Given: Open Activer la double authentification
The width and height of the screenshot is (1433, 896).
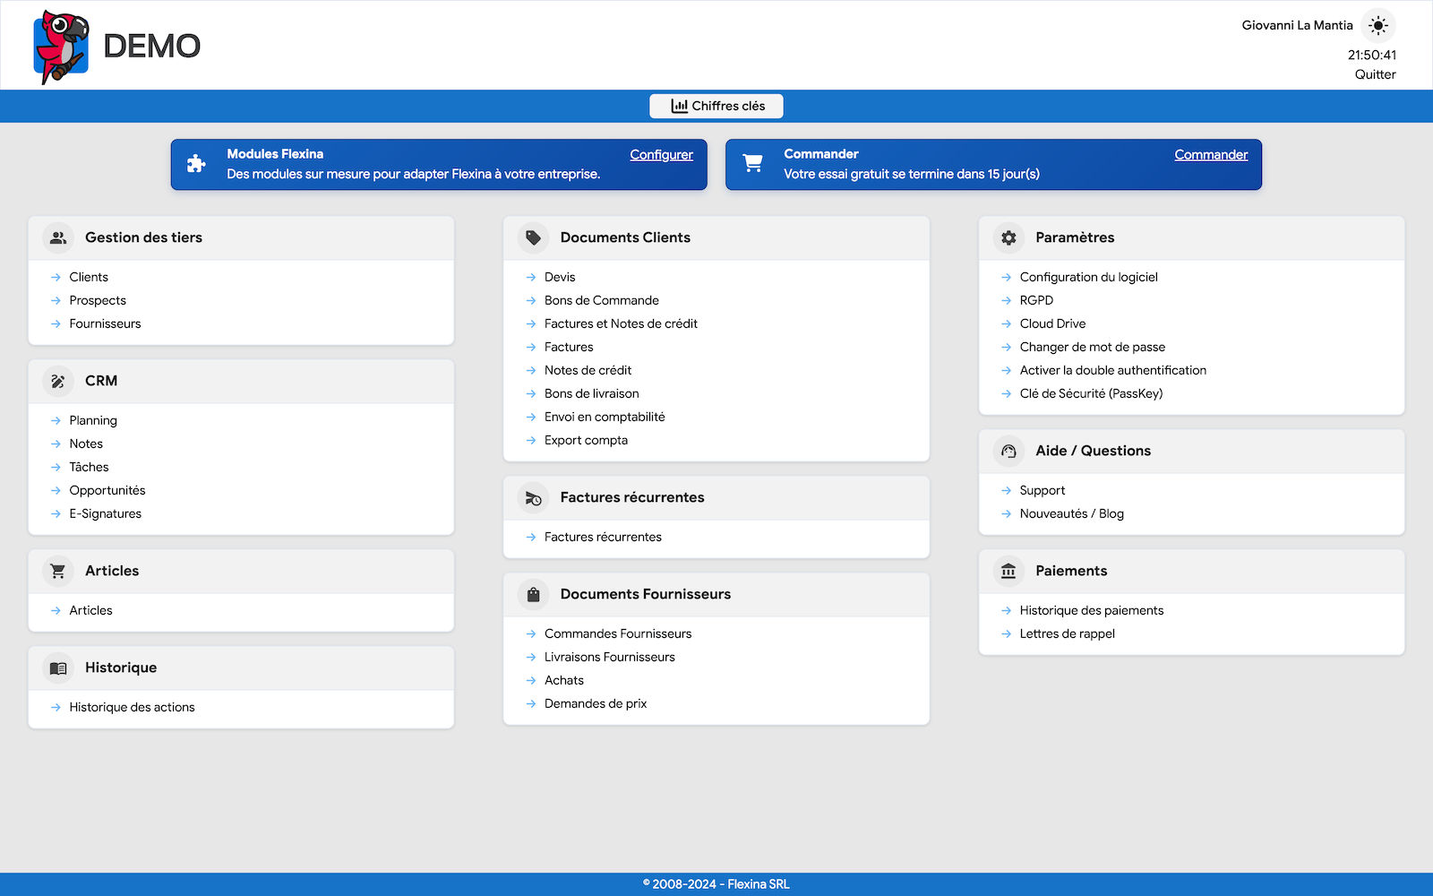Looking at the screenshot, I should (1112, 370).
